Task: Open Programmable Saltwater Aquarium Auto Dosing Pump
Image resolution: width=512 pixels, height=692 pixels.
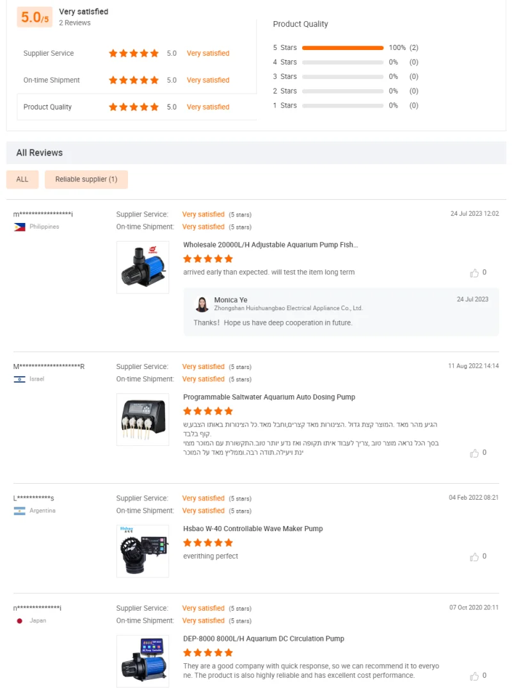Action: pyautogui.click(x=269, y=397)
